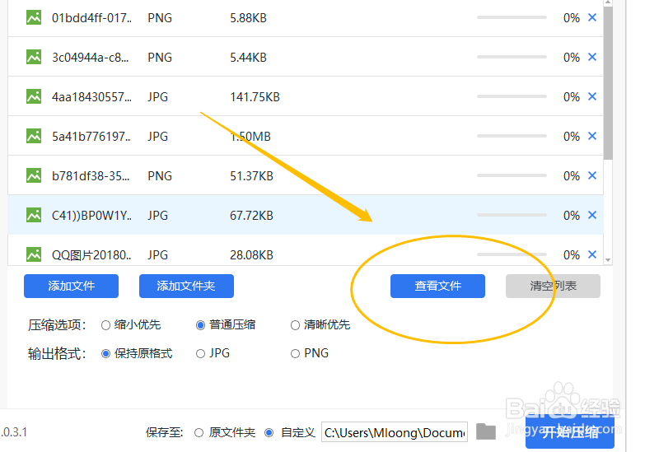Screen dimensions: 659x452
Task: Remove b781df38-35 file with its X
Action: click(592, 175)
